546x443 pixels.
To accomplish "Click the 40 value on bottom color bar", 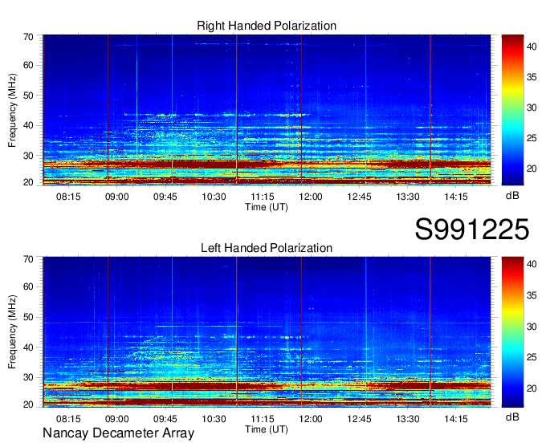I will click(532, 265).
